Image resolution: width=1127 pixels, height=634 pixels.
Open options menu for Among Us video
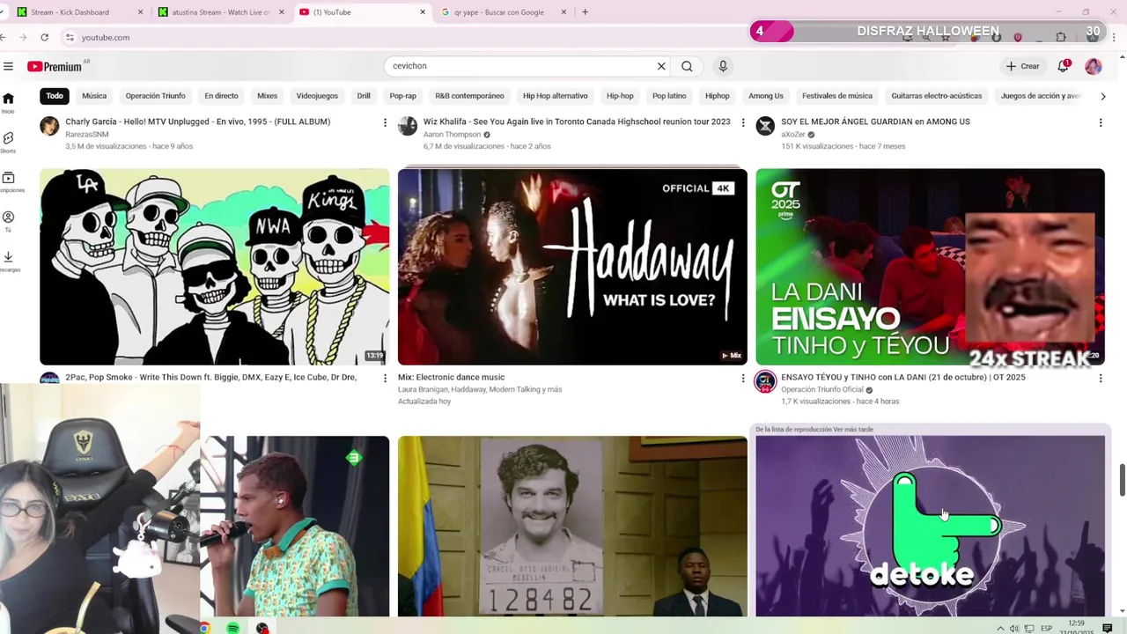point(1100,122)
